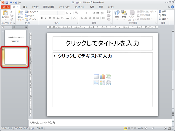175x131 pixels.
Task: Insert a chart via the placeholder icon
Action: click(103, 77)
